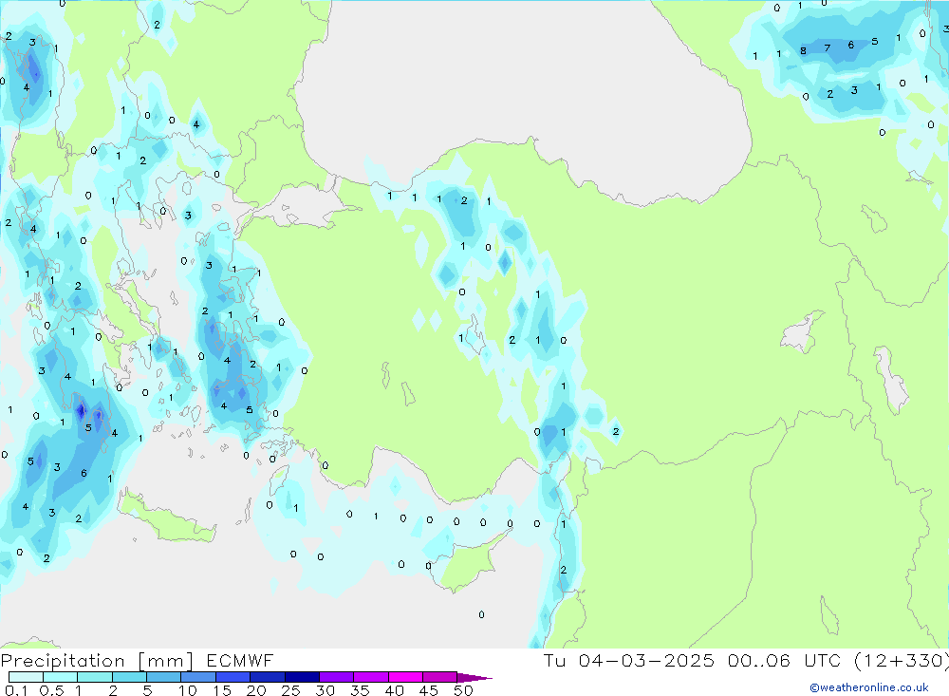Click the '0.1' legend scale label
This screenshot has height=696, width=949.
[x=16, y=690]
